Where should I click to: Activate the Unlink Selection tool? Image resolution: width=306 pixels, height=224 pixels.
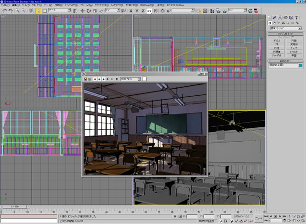coord(24,11)
